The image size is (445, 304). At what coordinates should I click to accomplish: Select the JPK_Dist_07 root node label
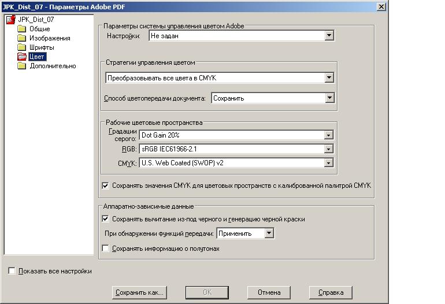coord(36,20)
